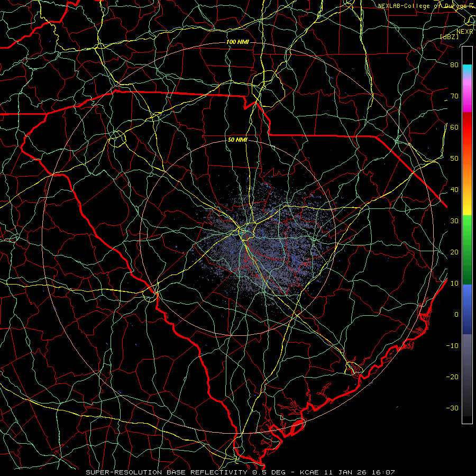Click the "11 JAN 26" date in the caption
Screen dimensions: 476x476
coord(345,472)
